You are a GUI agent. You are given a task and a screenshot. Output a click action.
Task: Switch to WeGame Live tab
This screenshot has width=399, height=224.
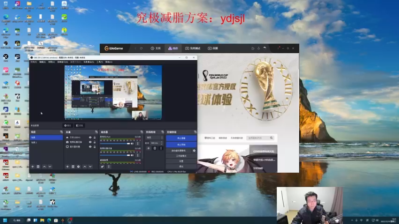[x=213, y=48]
